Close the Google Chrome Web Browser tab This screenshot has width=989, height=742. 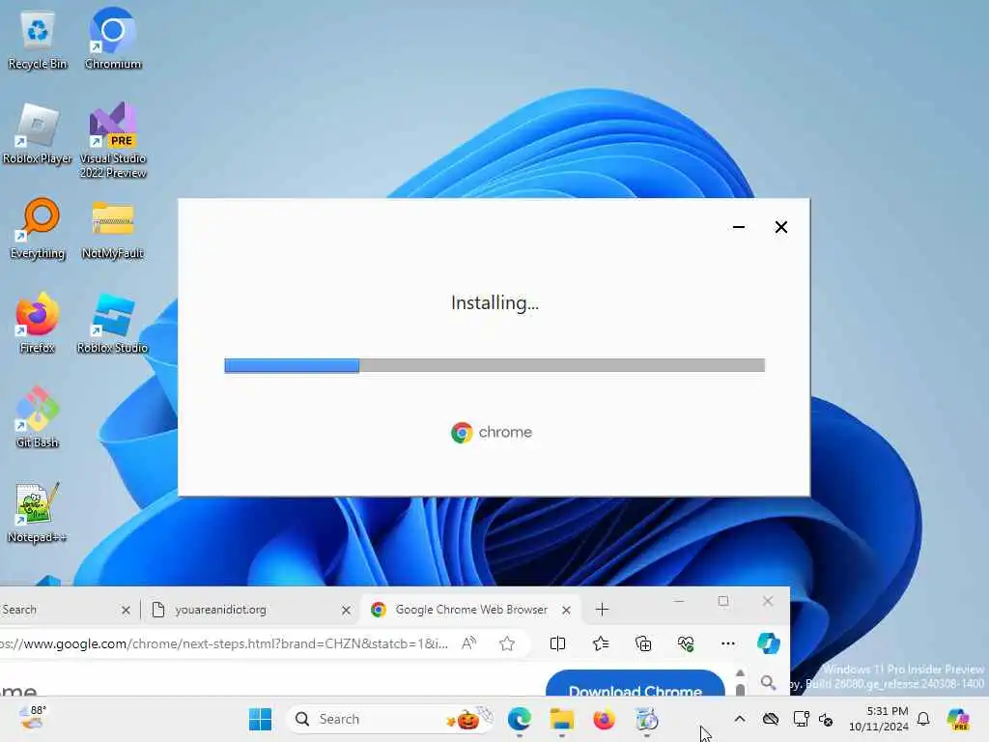(x=566, y=611)
